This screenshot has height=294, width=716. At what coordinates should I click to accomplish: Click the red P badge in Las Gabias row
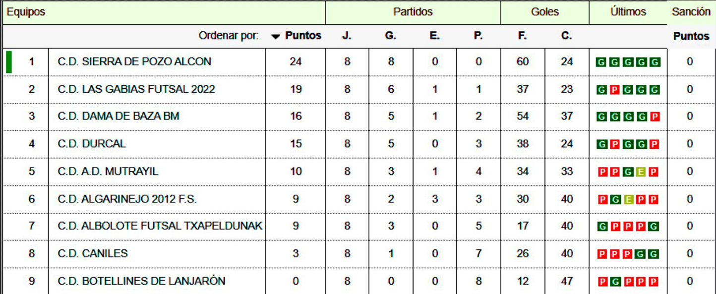(x=614, y=90)
